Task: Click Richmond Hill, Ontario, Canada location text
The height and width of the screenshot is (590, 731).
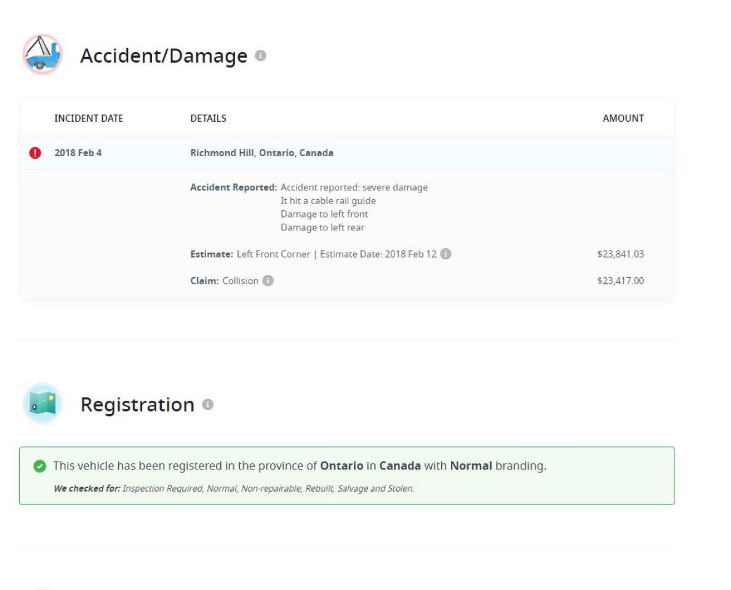Action: coord(262,153)
